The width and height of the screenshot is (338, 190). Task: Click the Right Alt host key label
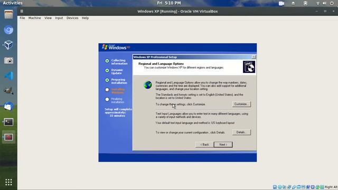[331, 187]
